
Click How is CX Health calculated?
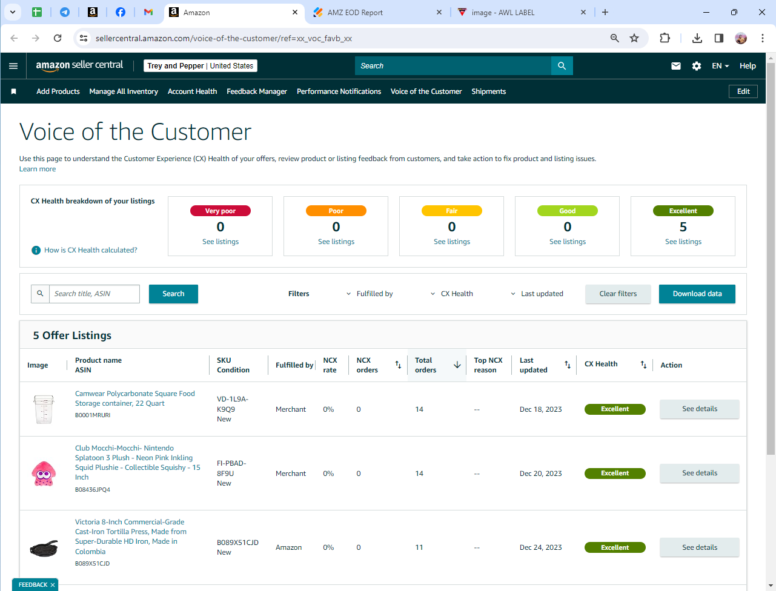pos(91,250)
